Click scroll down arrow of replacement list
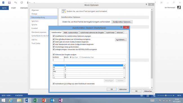 point(124,77)
